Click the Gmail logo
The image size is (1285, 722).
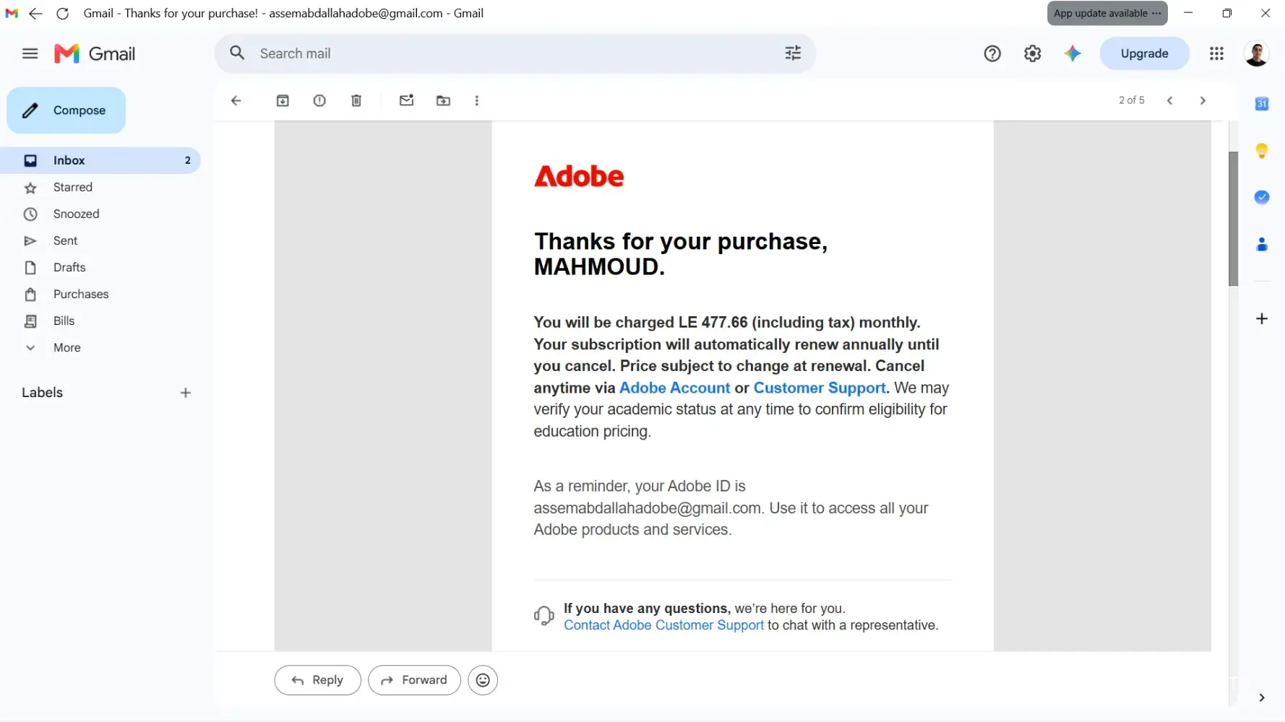pyautogui.click(x=95, y=53)
